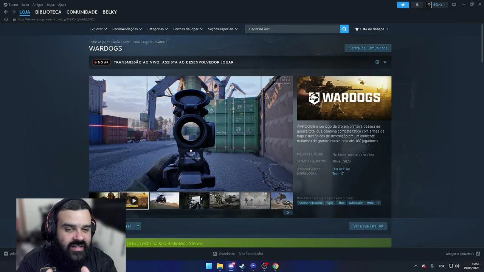Open Steam from the taskbar
Screen dimensions: 484x272
click(x=242, y=266)
